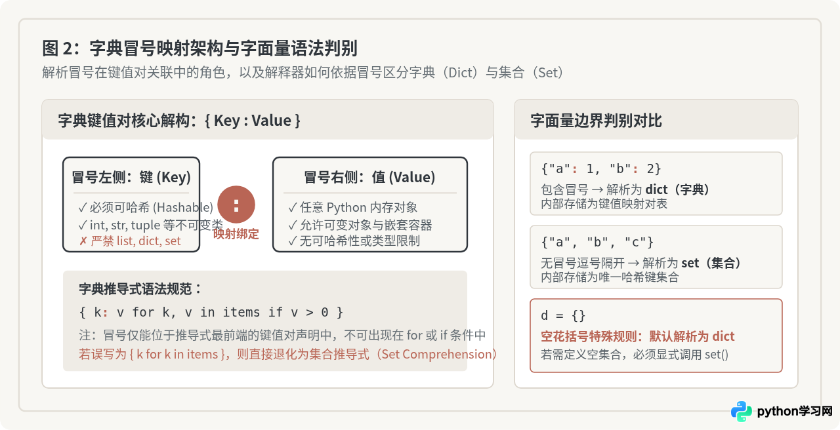Click code 'd = {}'

563,316
